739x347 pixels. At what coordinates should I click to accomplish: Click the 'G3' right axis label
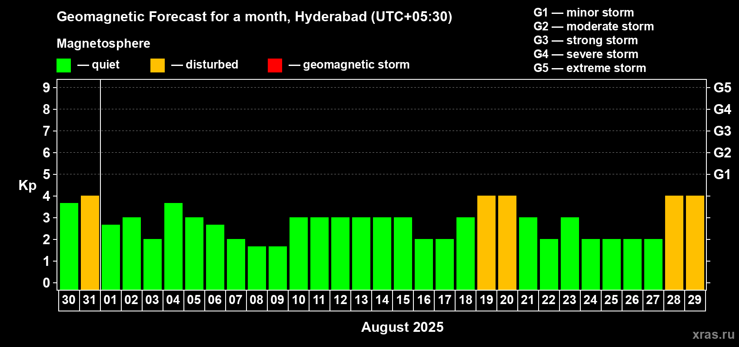[x=722, y=131]
